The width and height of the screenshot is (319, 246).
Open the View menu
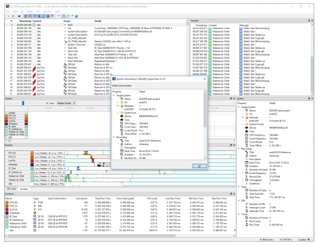tap(15, 11)
